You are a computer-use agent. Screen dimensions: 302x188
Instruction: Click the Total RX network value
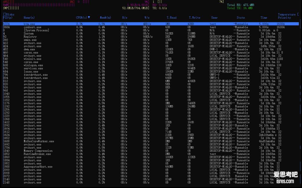[241, 5]
